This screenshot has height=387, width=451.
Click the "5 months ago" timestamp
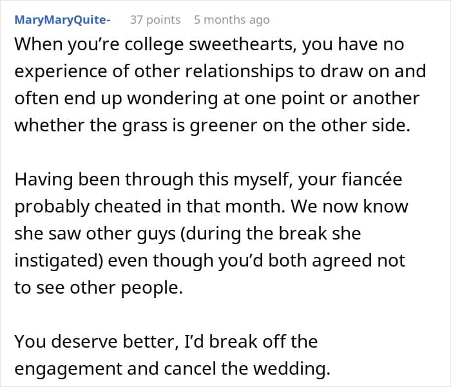point(231,20)
